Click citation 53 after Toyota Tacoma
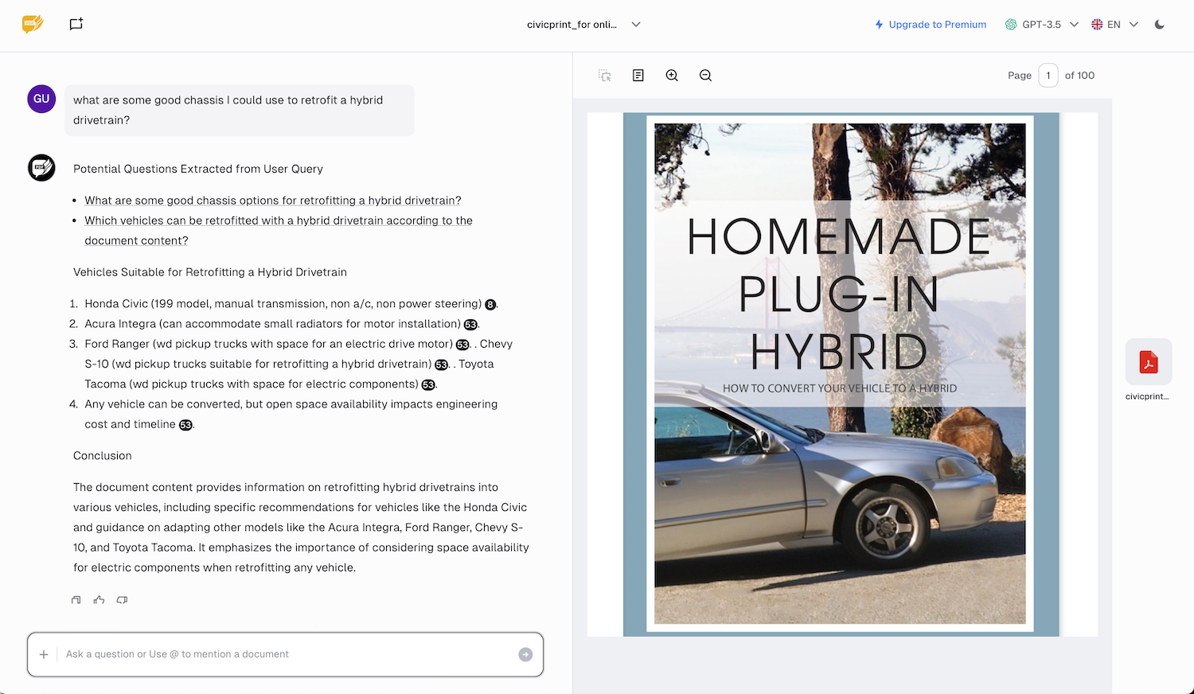The height and width of the screenshot is (694, 1194). click(x=428, y=385)
